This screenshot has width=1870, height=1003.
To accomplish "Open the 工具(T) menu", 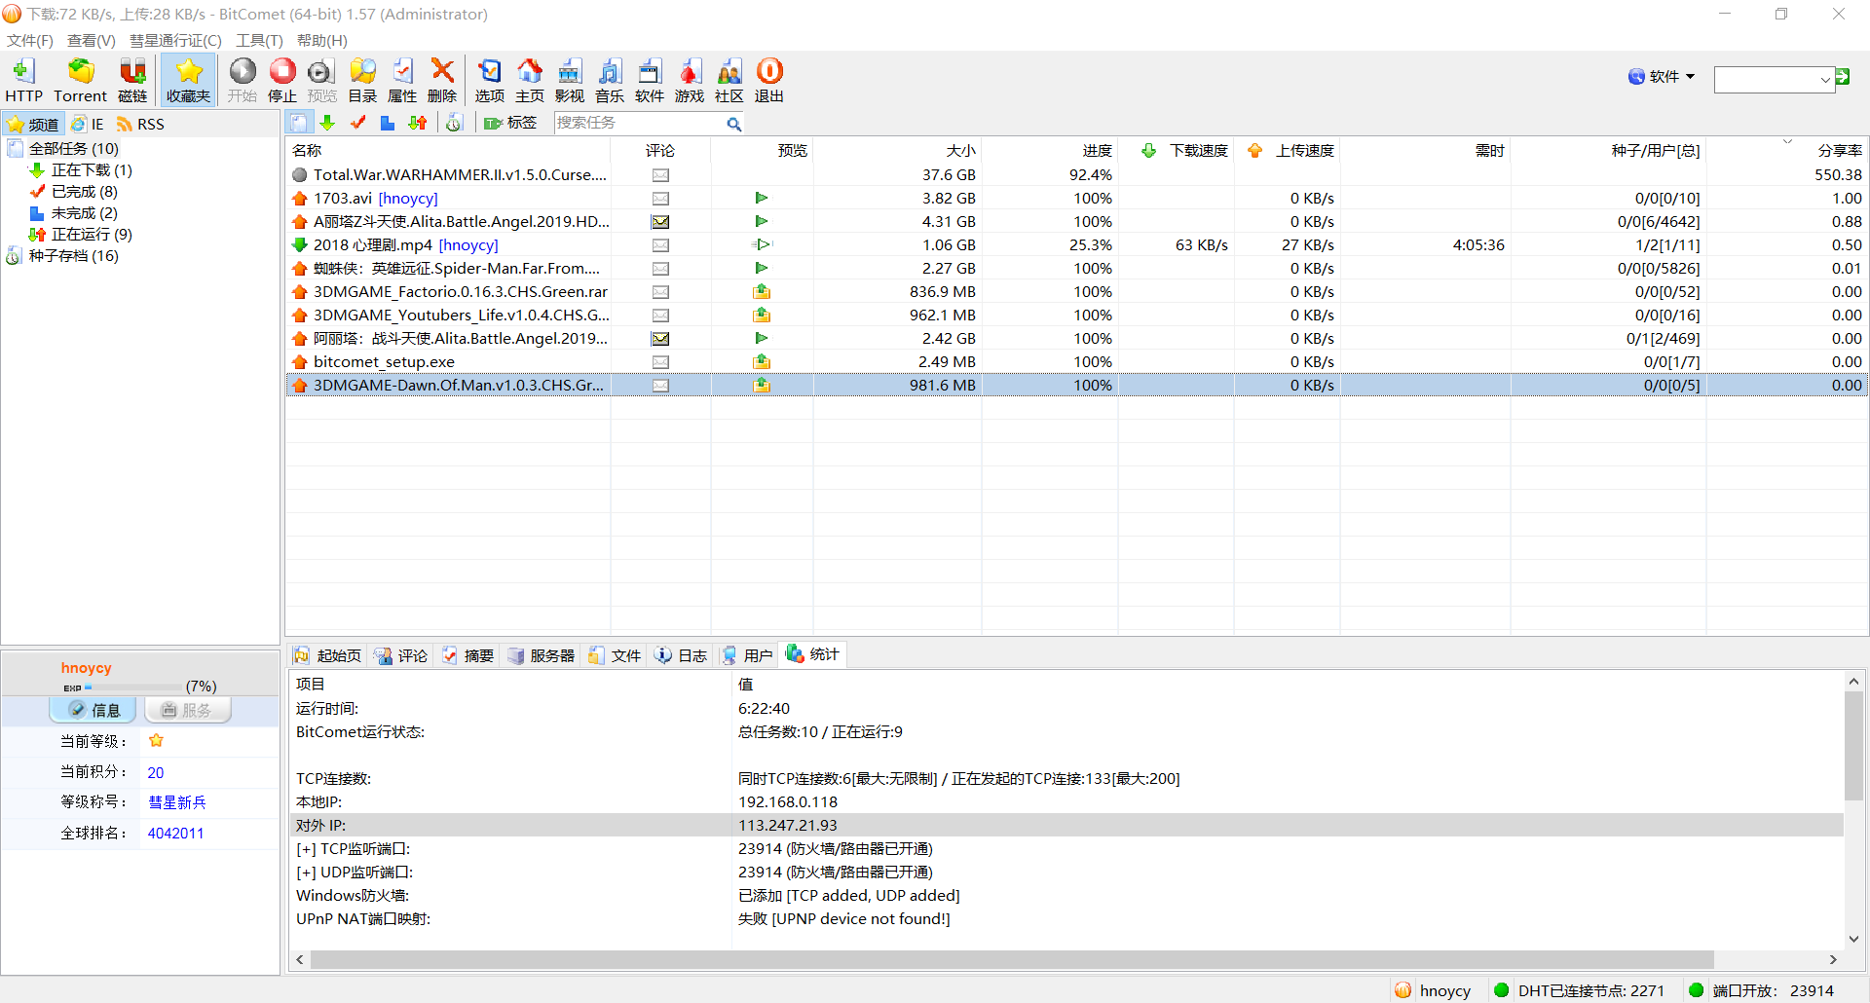I will click(259, 40).
